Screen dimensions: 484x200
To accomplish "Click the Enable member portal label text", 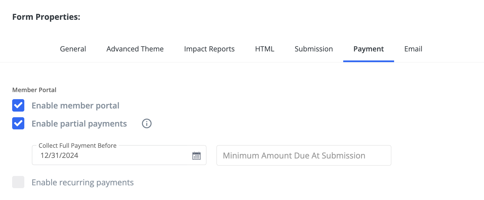I will 76,105.
